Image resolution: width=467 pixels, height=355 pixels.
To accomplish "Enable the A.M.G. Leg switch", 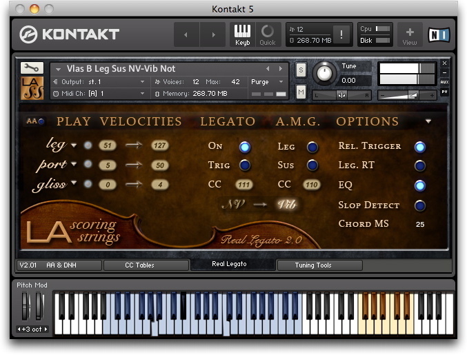I will click(x=312, y=147).
